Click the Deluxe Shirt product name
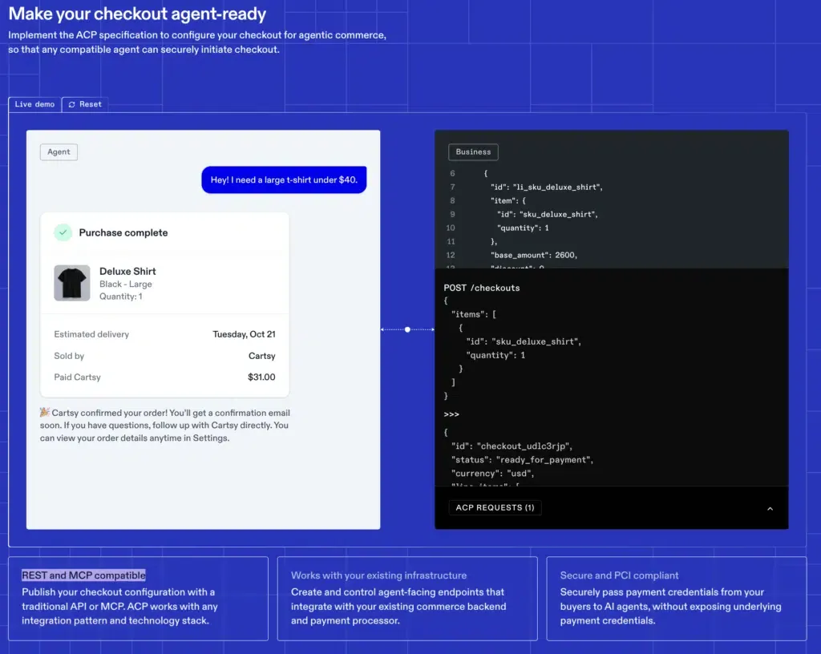The height and width of the screenshot is (654, 821). pyautogui.click(x=127, y=271)
